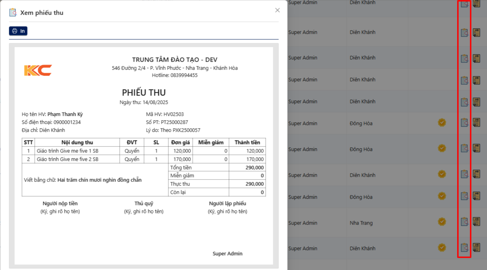
Task: Click the invoice icon in bottom-most table row
Action: 477,248
